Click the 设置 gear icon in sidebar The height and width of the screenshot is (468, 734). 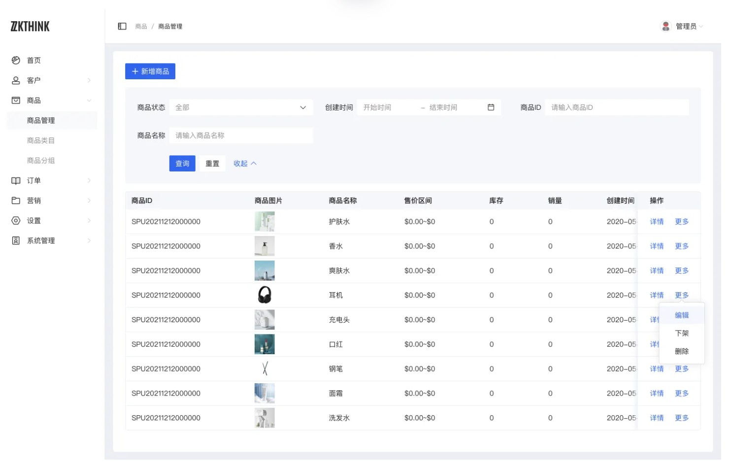(x=16, y=221)
